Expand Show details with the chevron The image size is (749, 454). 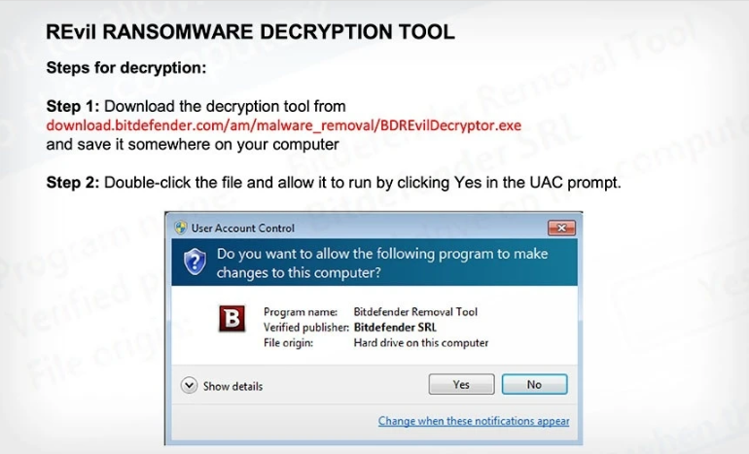click(190, 386)
